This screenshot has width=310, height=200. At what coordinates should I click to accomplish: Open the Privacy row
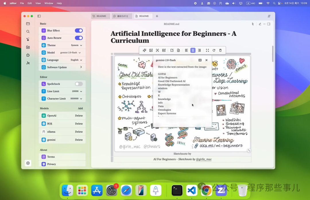pos(62,164)
